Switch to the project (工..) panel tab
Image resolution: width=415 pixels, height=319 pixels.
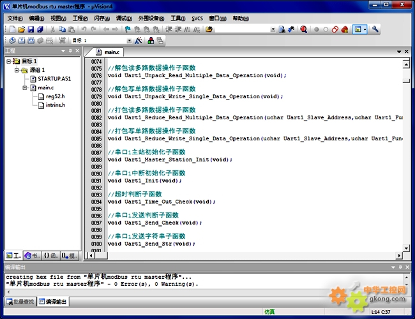tap(14, 255)
